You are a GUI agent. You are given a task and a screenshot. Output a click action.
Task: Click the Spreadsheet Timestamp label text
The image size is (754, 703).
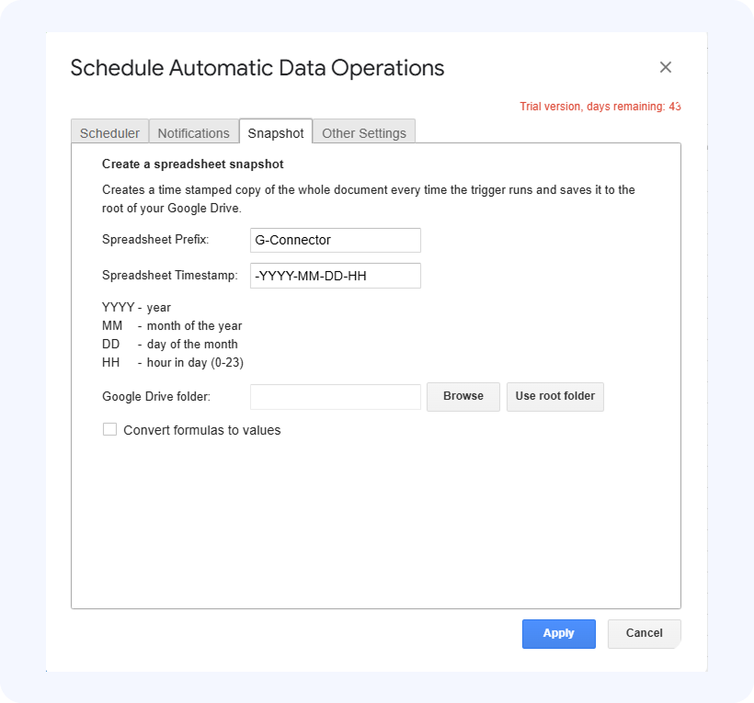[x=169, y=276]
